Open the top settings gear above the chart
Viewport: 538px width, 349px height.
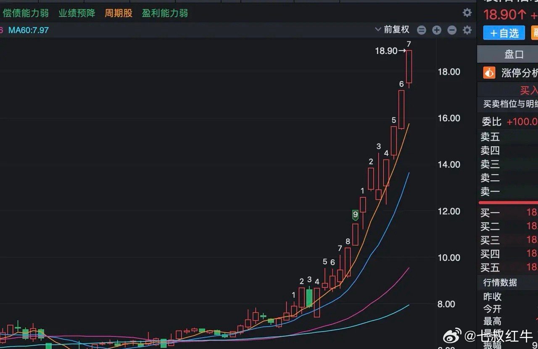point(467,13)
